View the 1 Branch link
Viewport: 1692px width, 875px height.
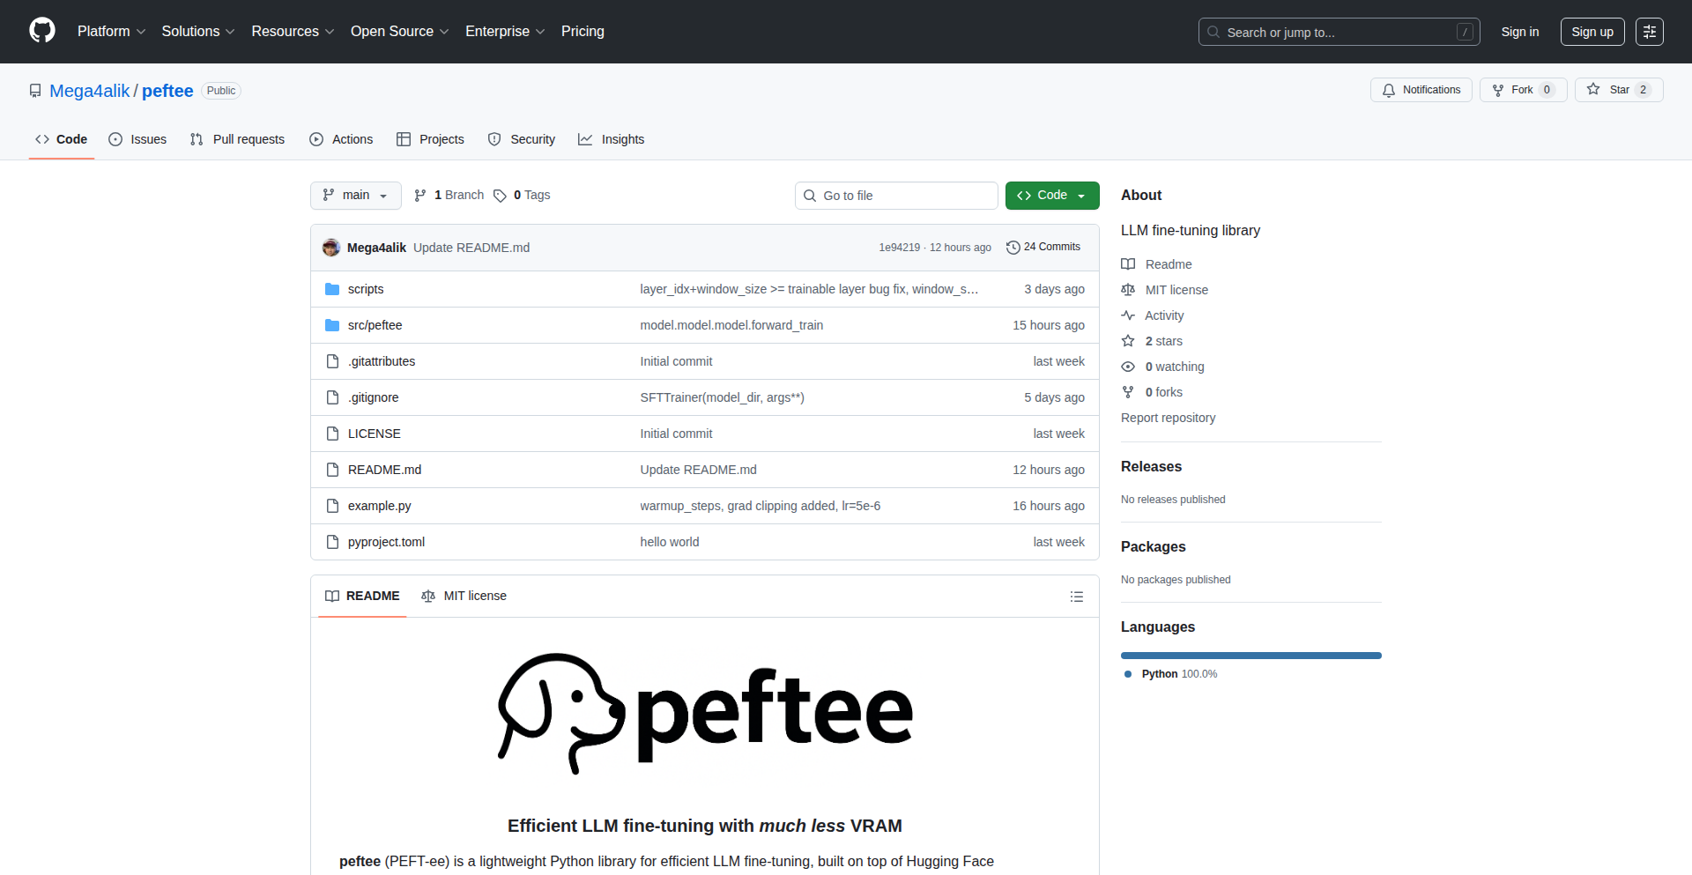pos(449,196)
